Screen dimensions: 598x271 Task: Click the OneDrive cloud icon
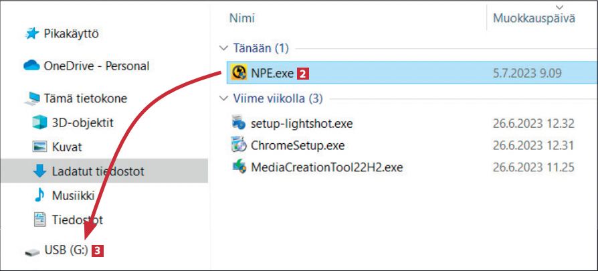point(31,66)
